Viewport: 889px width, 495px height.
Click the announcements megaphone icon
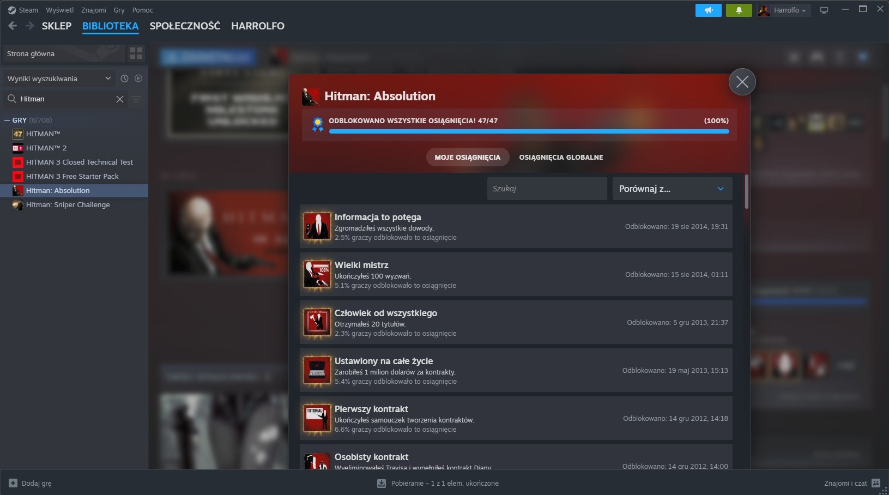[708, 10]
